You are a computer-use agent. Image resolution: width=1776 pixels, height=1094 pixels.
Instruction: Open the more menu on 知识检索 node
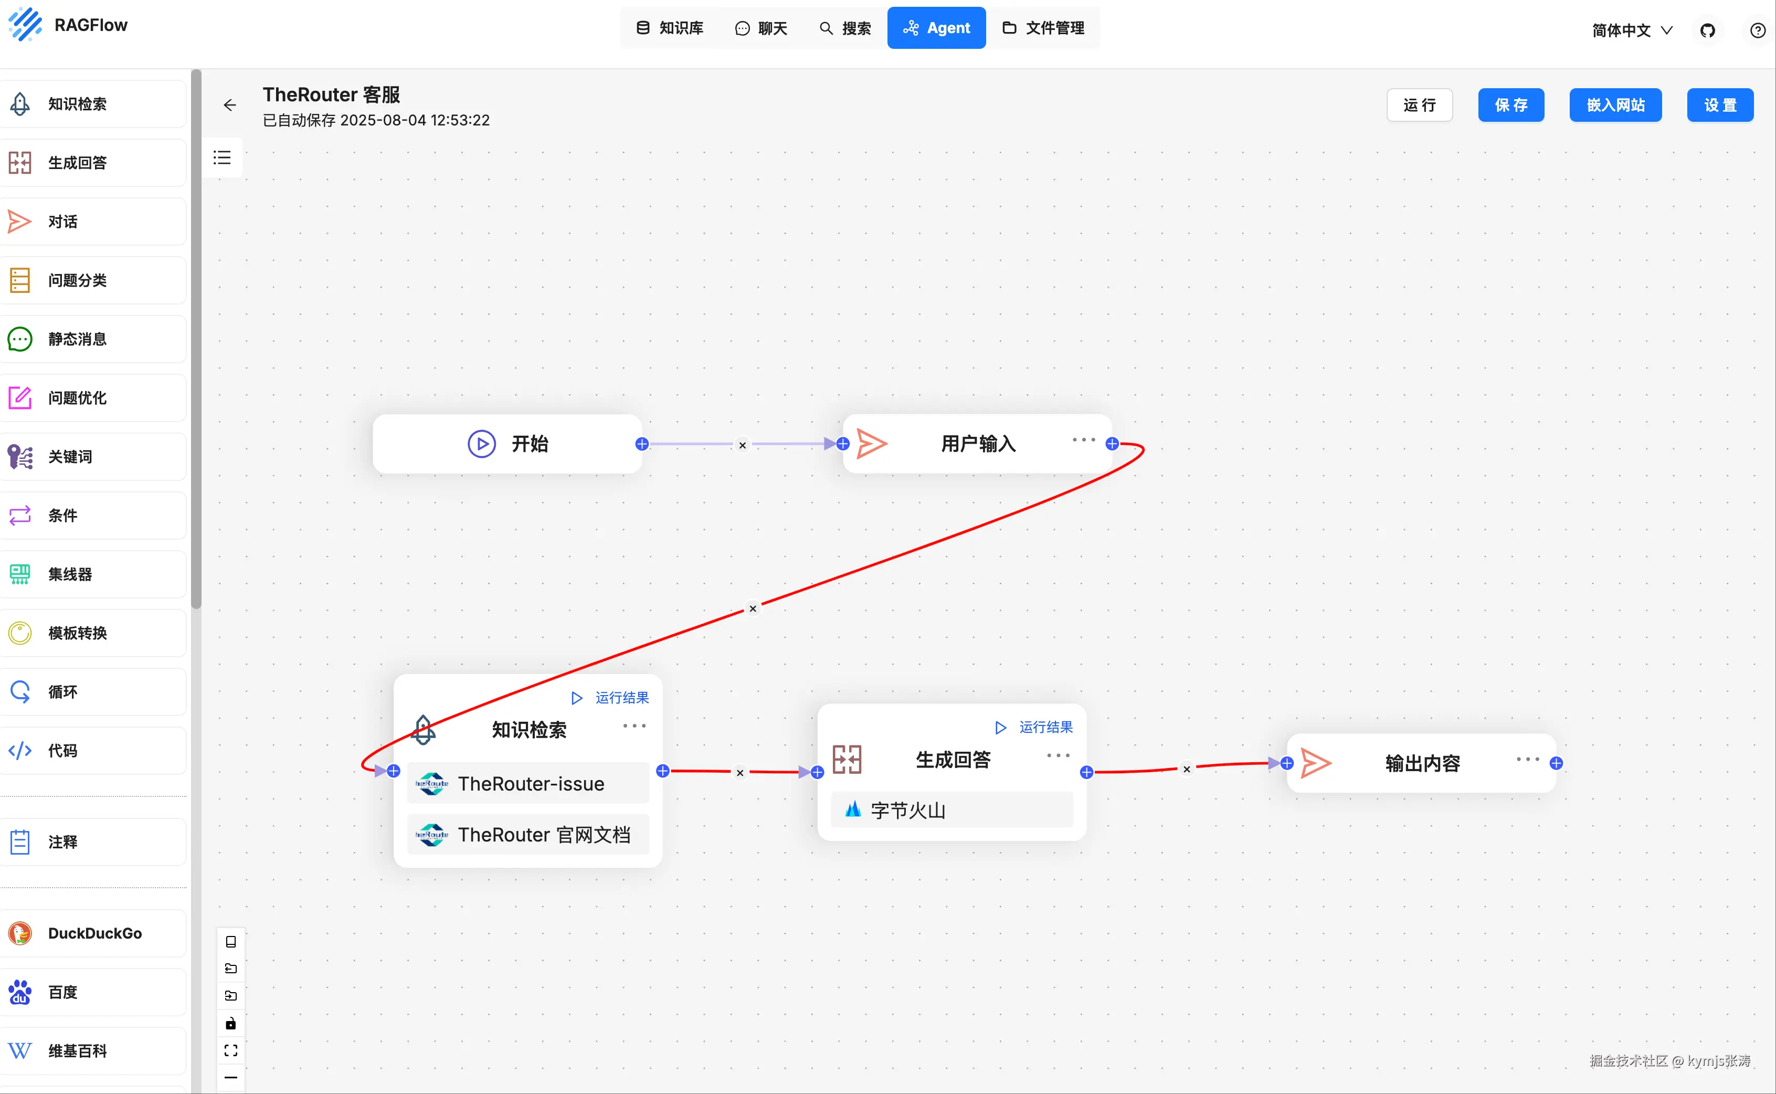coord(635,725)
